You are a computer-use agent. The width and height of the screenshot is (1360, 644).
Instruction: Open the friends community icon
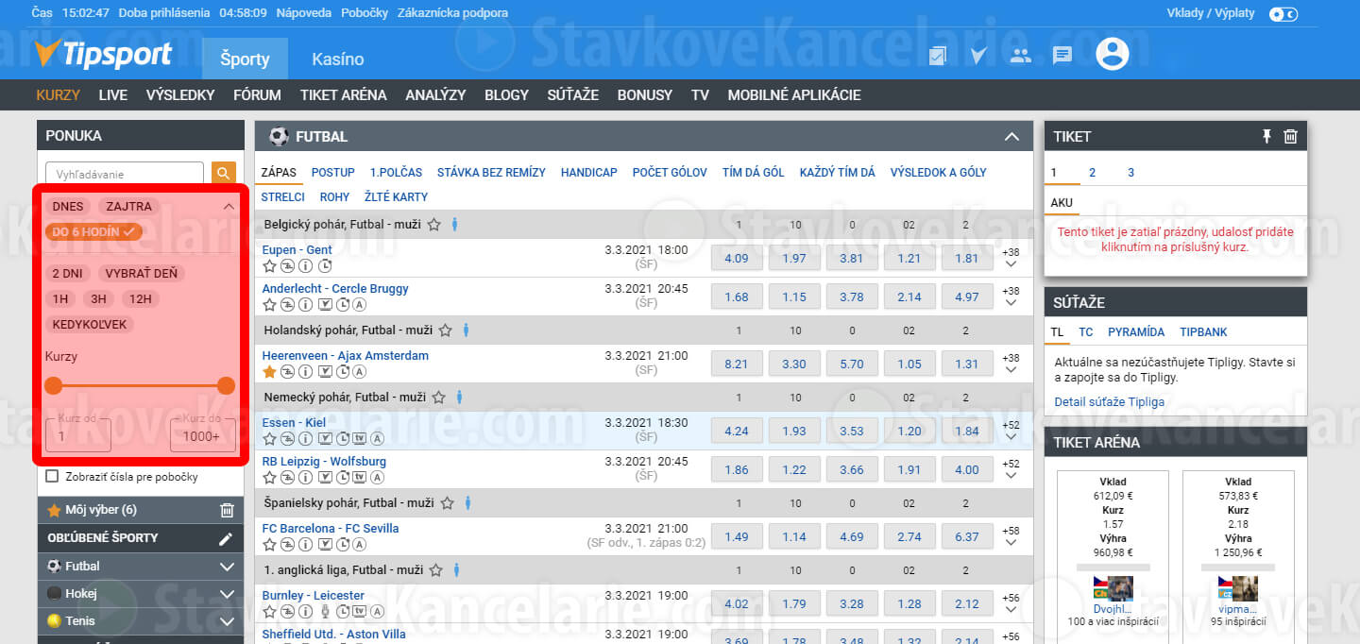(1021, 56)
